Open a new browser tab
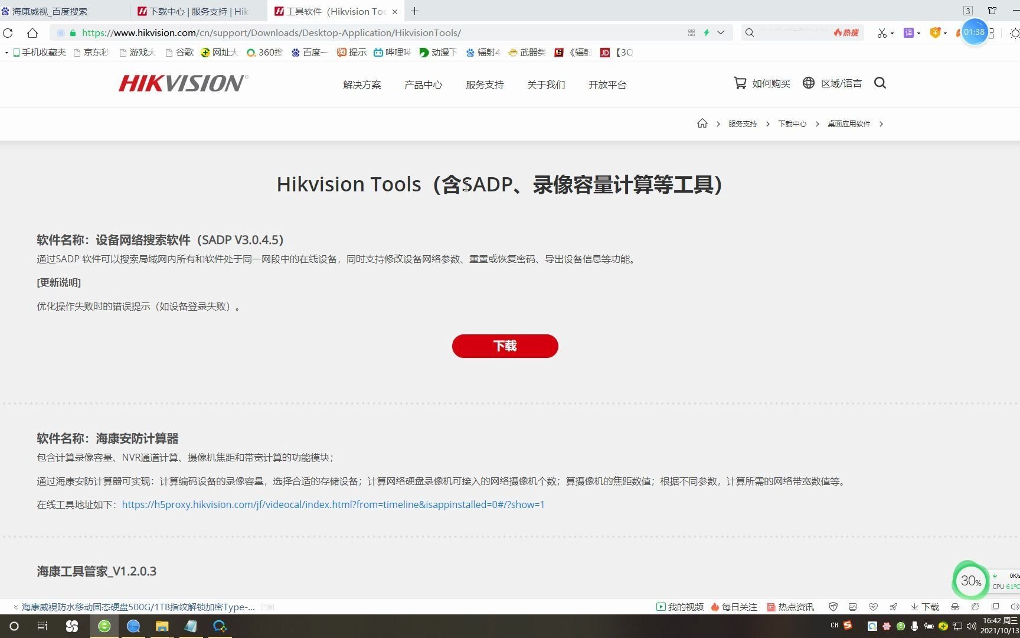 [415, 11]
